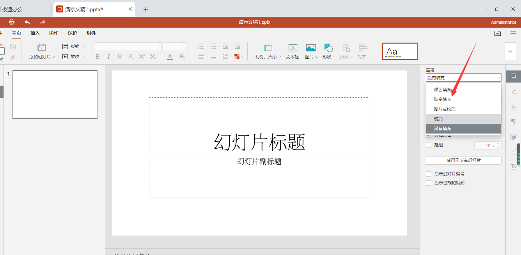Click the Image (图片) insert icon

click(311, 48)
